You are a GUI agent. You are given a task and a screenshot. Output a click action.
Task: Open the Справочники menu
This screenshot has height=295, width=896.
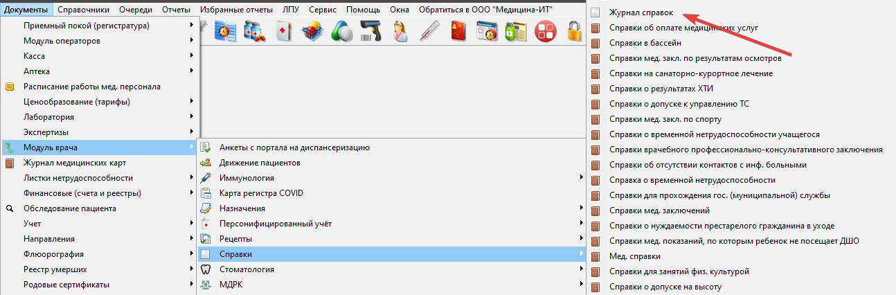click(84, 10)
